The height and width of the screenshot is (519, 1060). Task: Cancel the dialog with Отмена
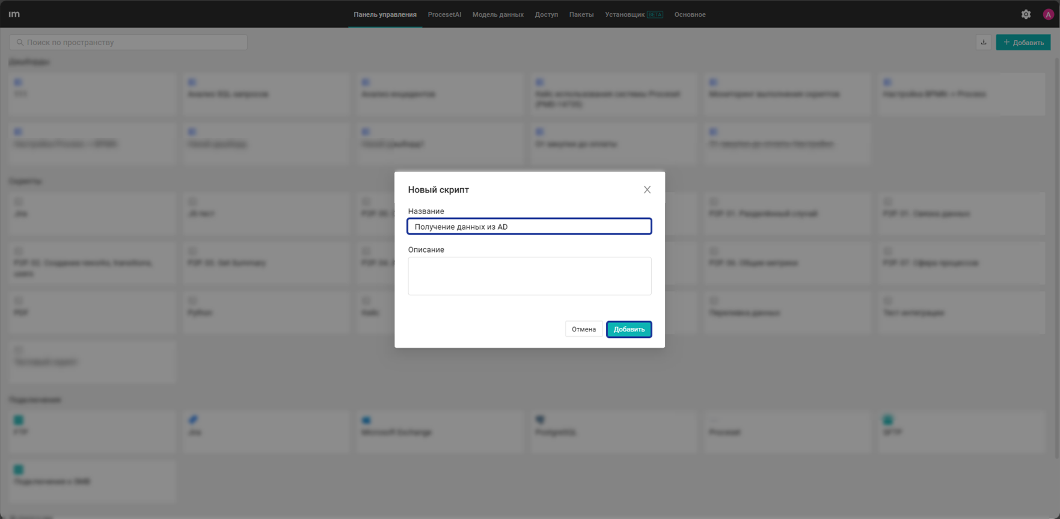(584, 329)
